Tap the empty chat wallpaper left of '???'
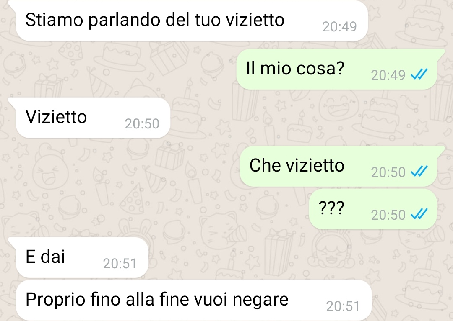453x321 pixels. click(x=153, y=209)
